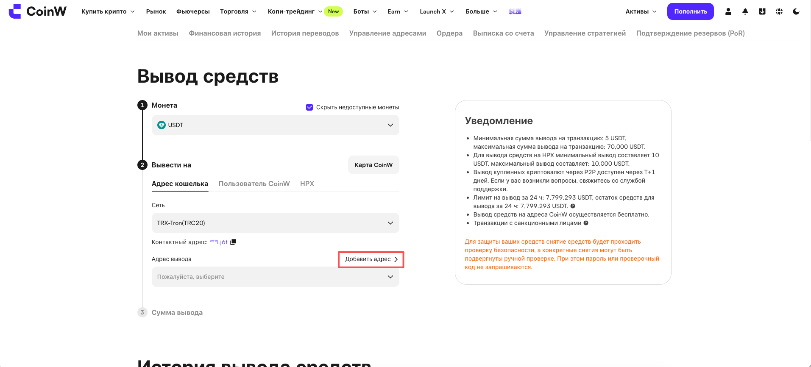
Task: Expand the 'Купить крипто' menu
Action: point(108,11)
